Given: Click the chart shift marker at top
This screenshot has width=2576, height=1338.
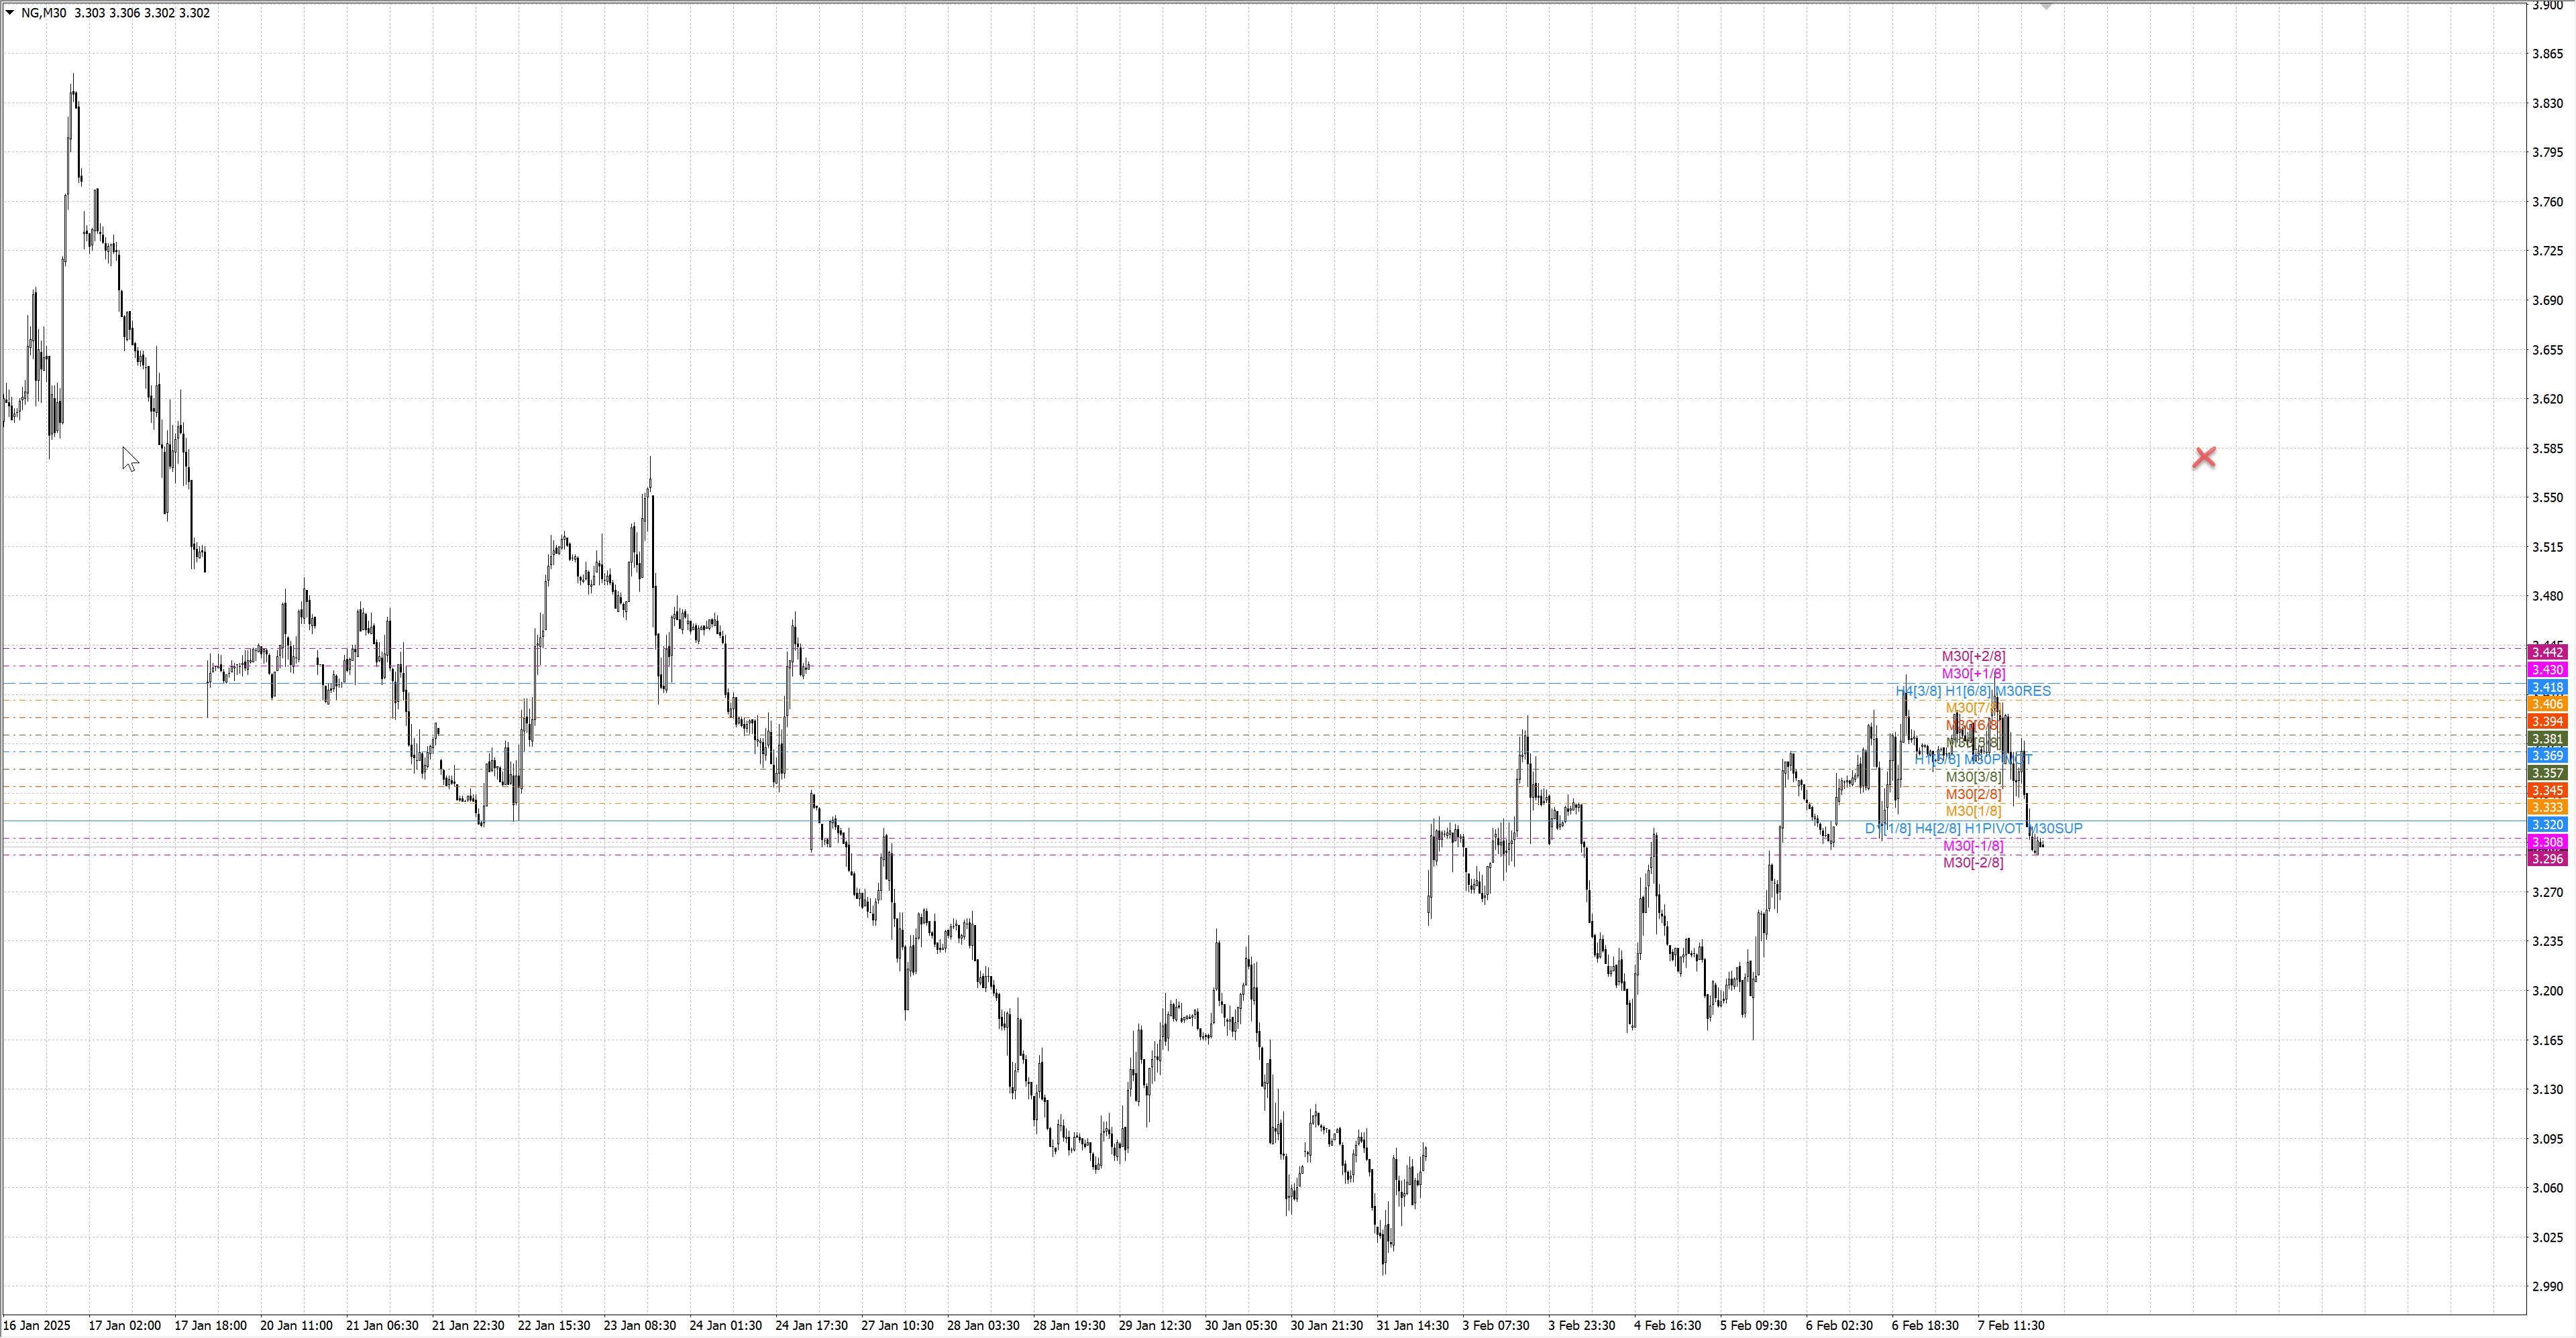Looking at the screenshot, I should pyautogui.click(x=2046, y=6).
